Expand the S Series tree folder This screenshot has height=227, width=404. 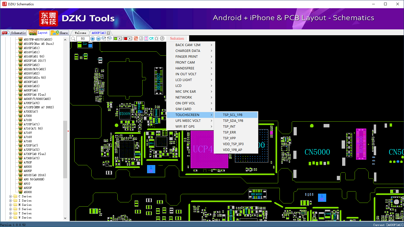pyautogui.click(x=10, y=209)
